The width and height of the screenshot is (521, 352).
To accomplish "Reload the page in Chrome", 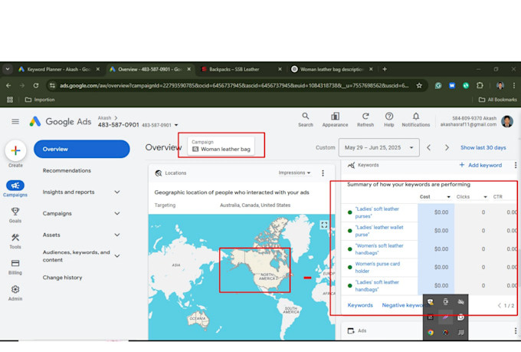I will [x=36, y=85].
